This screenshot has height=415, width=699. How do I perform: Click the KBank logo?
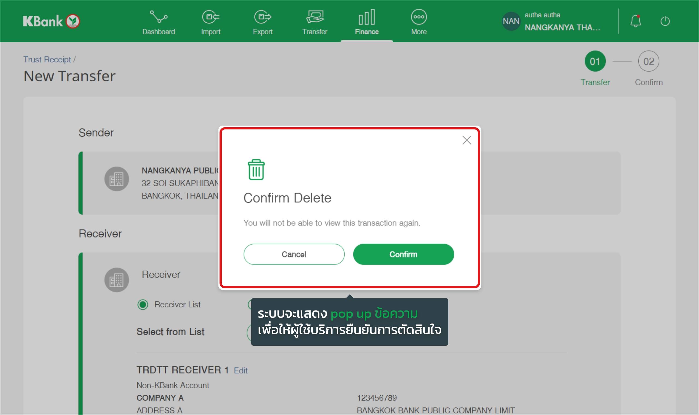[51, 21]
